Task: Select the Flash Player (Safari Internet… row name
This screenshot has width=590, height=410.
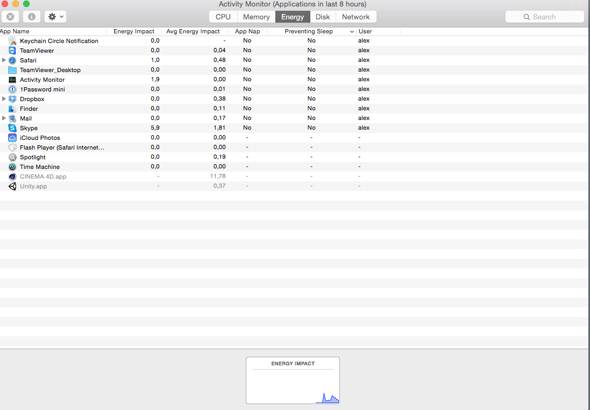Action: pos(62,147)
